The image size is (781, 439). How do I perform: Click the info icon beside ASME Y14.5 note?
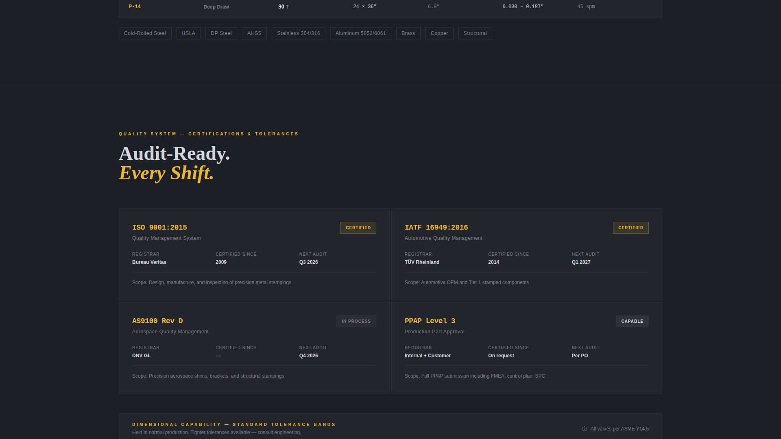(584, 428)
